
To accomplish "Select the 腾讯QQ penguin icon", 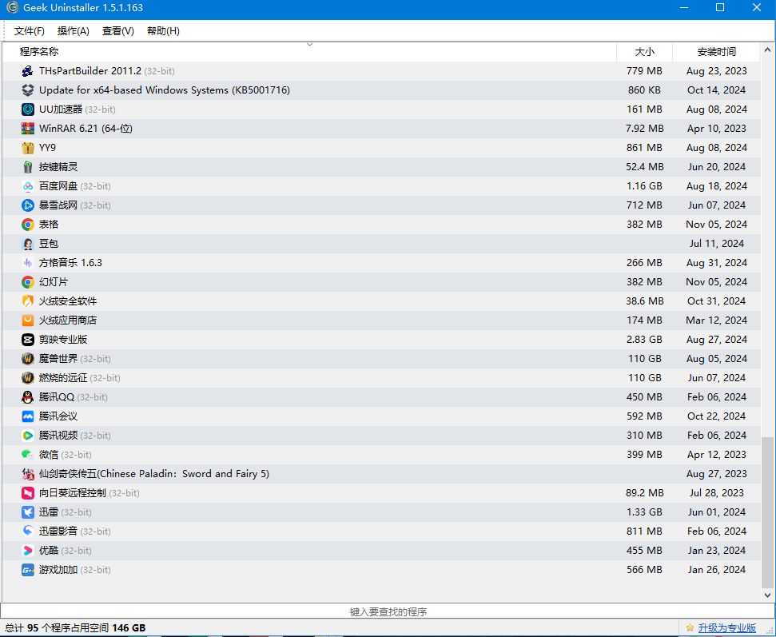I will point(28,397).
